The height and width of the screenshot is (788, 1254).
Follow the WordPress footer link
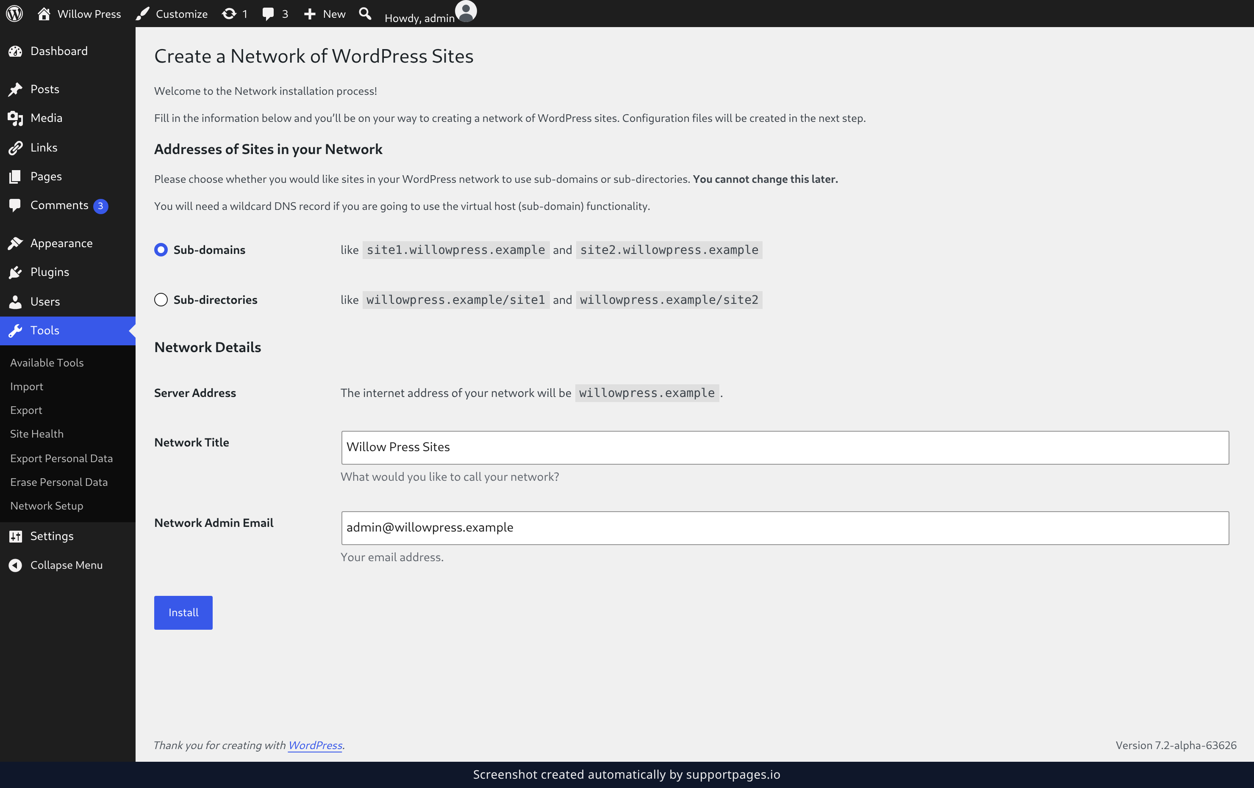tap(315, 745)
